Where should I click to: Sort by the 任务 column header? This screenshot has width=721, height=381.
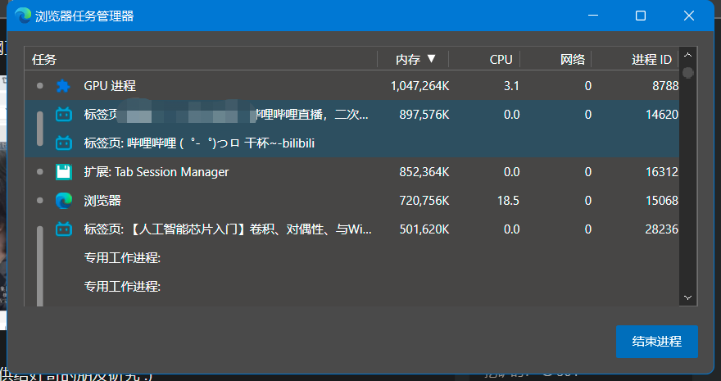201,59
